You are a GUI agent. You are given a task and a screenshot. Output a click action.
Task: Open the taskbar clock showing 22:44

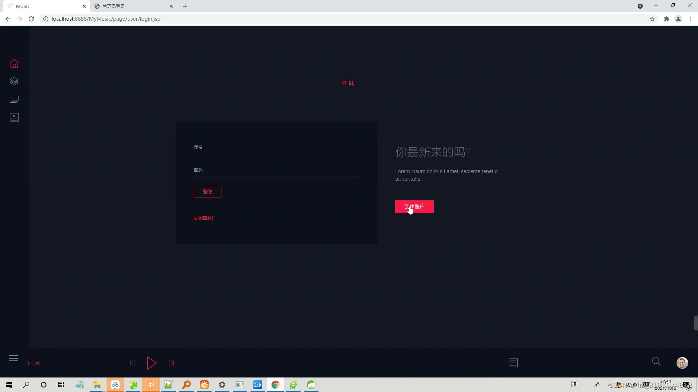click(666, 385)
